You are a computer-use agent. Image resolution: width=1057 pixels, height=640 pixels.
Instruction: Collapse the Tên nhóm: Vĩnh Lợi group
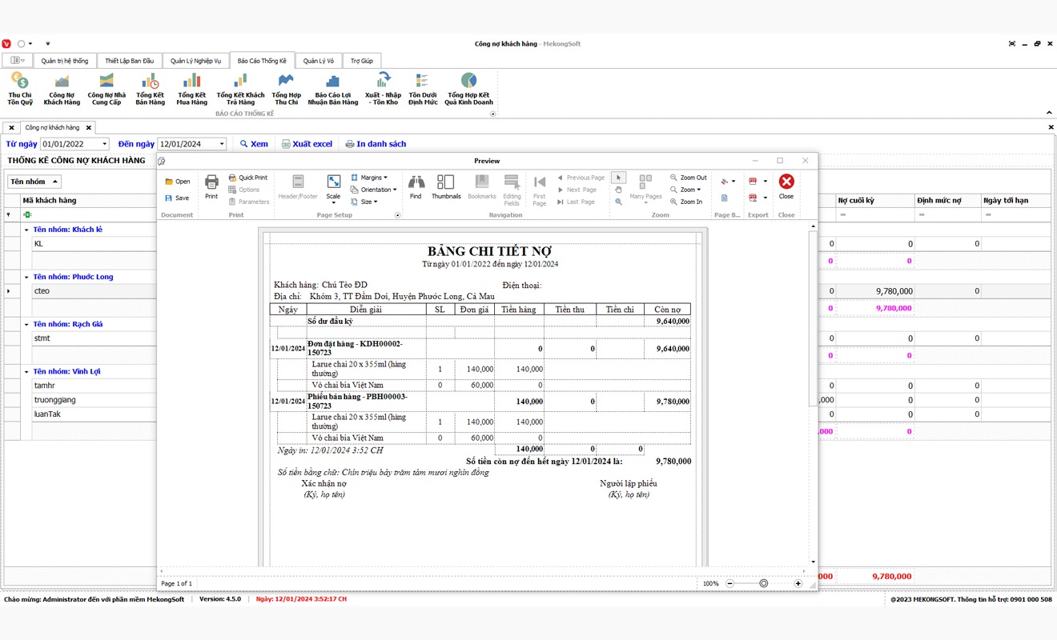[x=26, y=372]
